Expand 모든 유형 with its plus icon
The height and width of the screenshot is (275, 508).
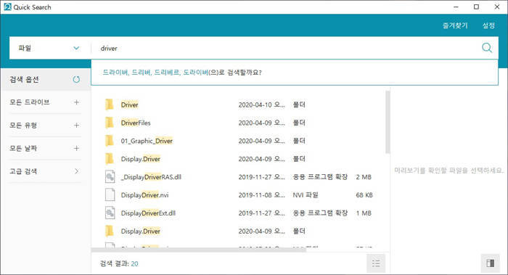76,126
